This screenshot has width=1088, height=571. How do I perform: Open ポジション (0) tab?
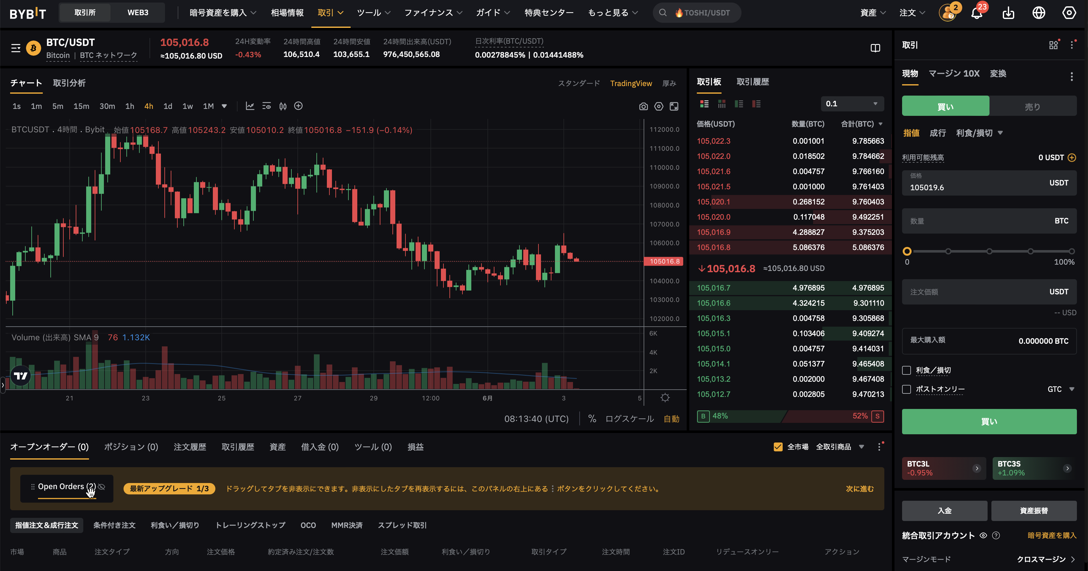pos(131,447)
